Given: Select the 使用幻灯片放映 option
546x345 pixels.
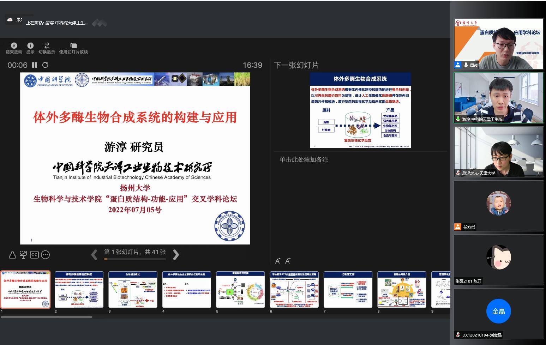Looking at the screenshot, I should coord(73,46).
